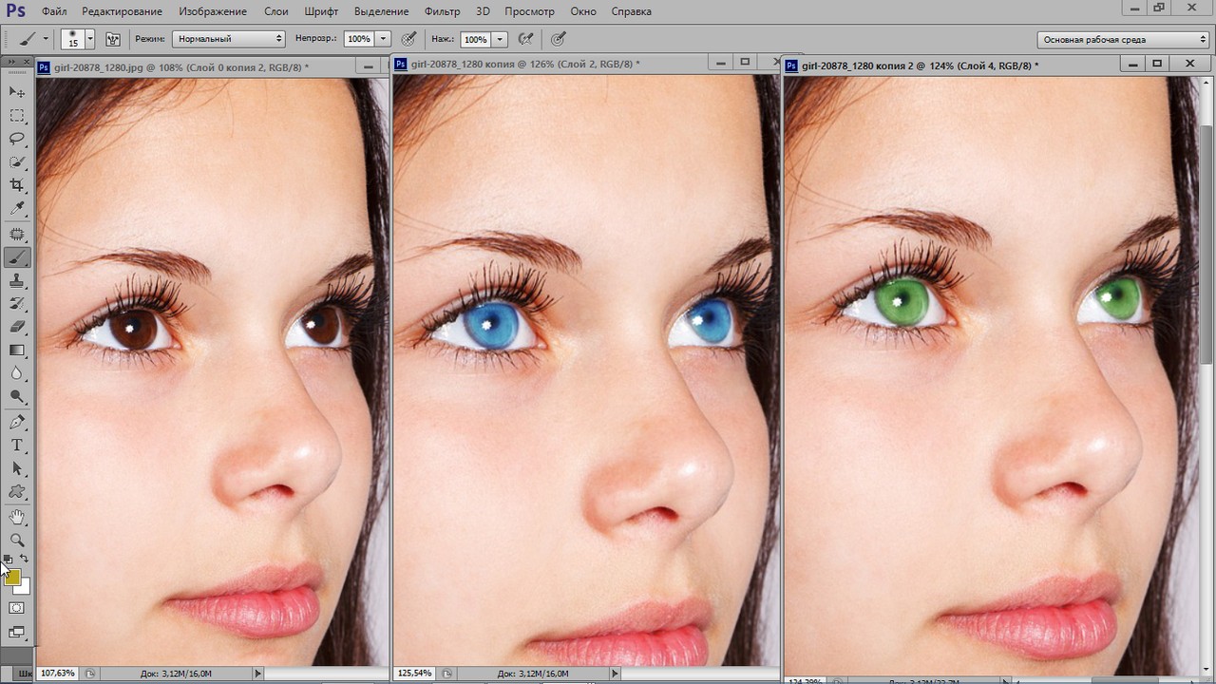Viewport: 1216px width, 684px height.
Task: Open brush tool preset picker
Action: tap(31, 39)
